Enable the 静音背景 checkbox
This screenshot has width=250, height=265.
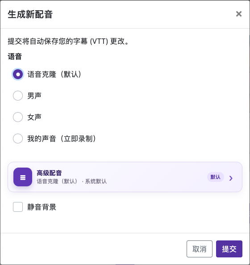pos(18,207)
